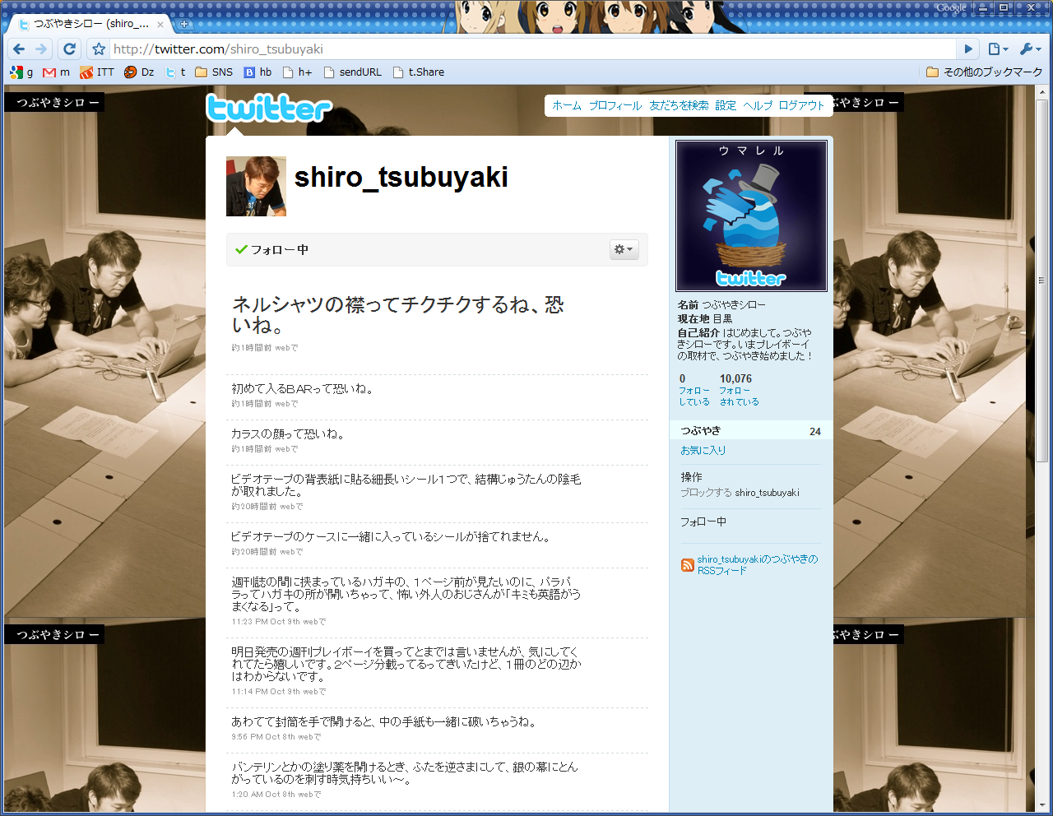Open the hb Hatena bookmark

click(257, 72)
